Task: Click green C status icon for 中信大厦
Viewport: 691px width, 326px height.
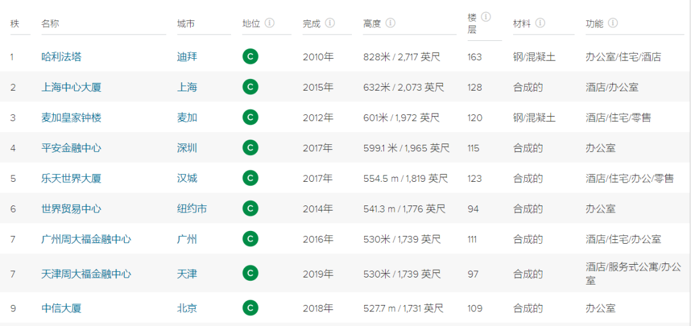Action: [250, 308]
